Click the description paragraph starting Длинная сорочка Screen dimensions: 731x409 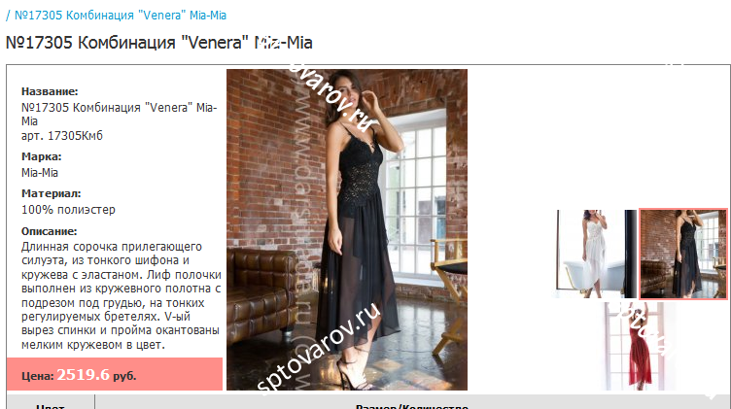(x=122, y=295)
